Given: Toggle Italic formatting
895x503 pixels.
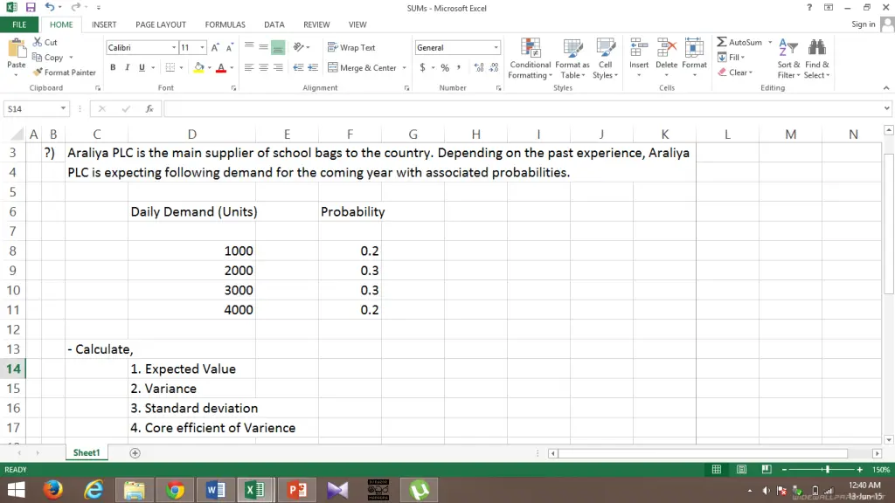Looking at the screenshot, I should (x=128, y=67).
